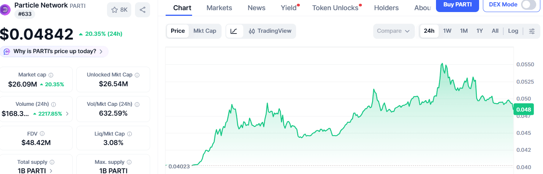Click the 0.0550 y-axis label
543x174 pixels.
coord(525,64)
